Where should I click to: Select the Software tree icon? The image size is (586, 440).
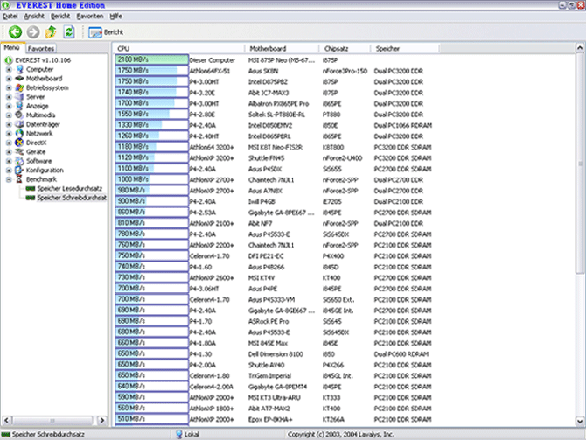click(x=19, y=161)
